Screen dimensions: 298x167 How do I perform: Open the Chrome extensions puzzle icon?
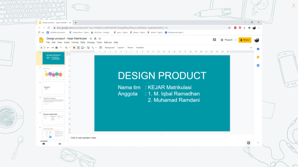point(249,28)
